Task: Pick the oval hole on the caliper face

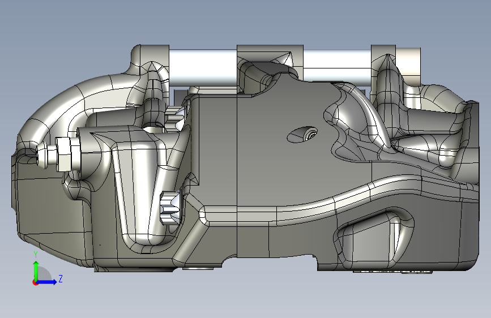Action: tap(302, 135)
